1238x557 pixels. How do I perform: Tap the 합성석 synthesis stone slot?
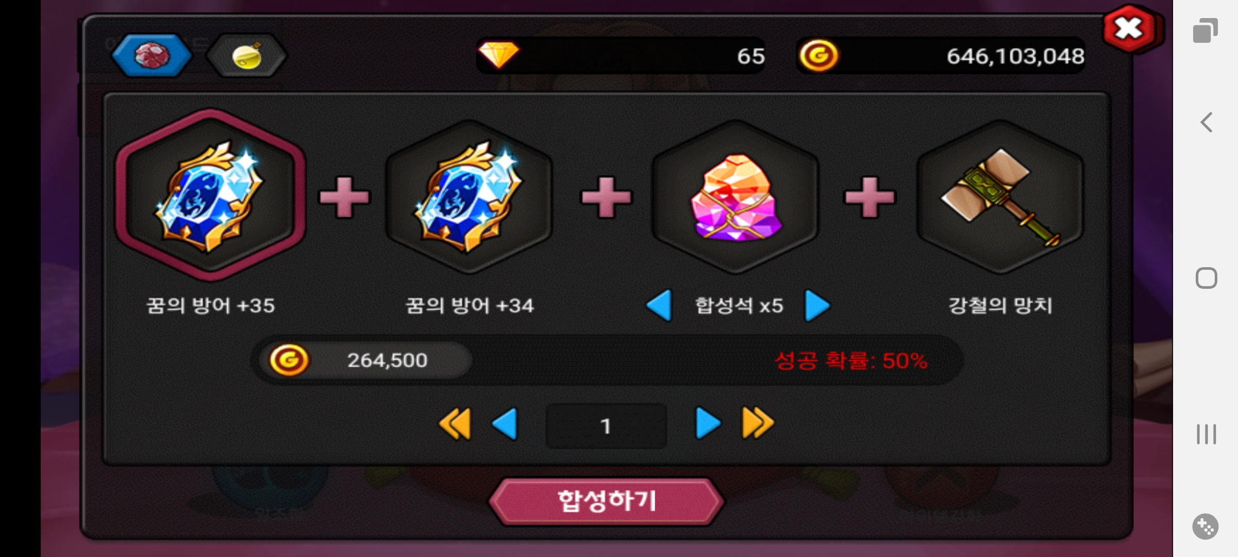pyautogui.click(x=736, y=196)
